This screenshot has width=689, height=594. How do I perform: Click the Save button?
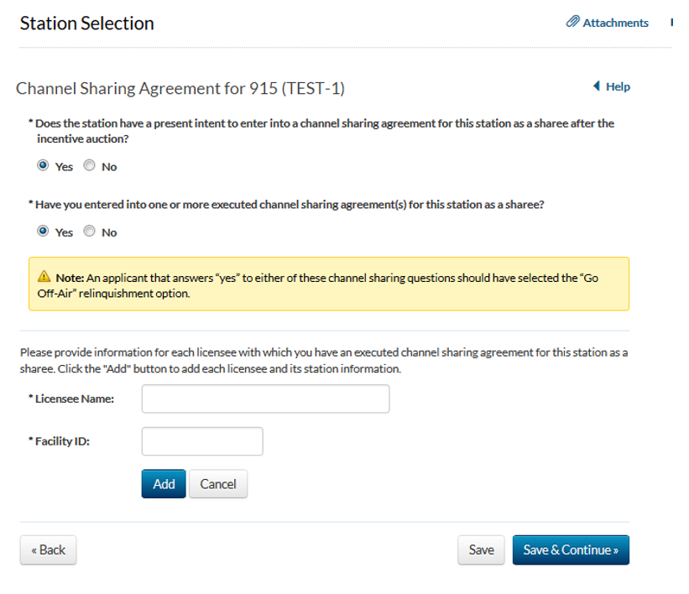point(481,550)
